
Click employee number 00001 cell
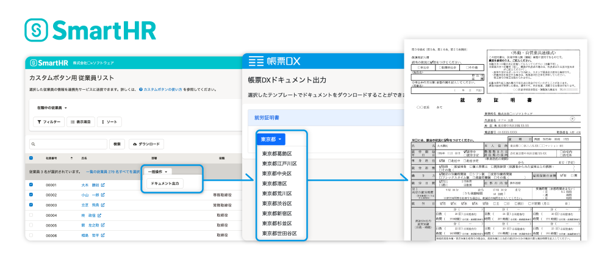pyautogui.click(x=51, y=185)
